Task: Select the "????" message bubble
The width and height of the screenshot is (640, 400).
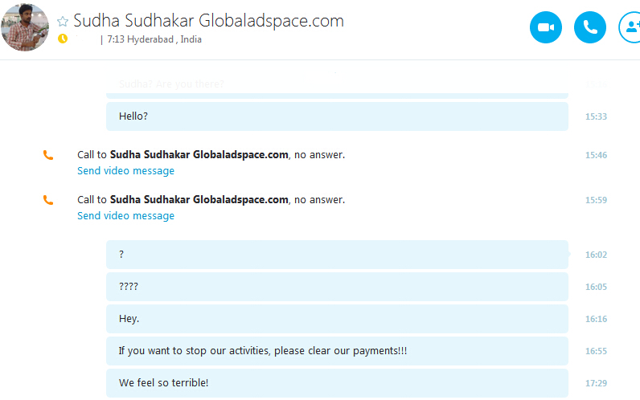Action: [337, 287]
